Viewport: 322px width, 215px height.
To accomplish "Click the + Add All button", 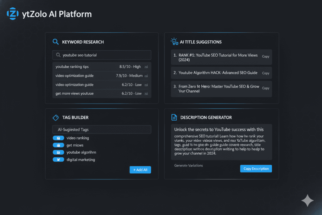I will [x=140, y=170].
